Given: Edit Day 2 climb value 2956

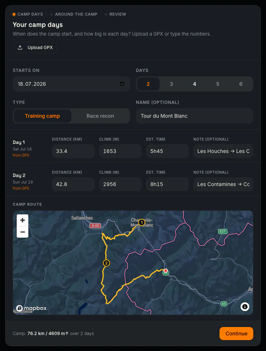Looking at the screenshot, I should point(120,184).
